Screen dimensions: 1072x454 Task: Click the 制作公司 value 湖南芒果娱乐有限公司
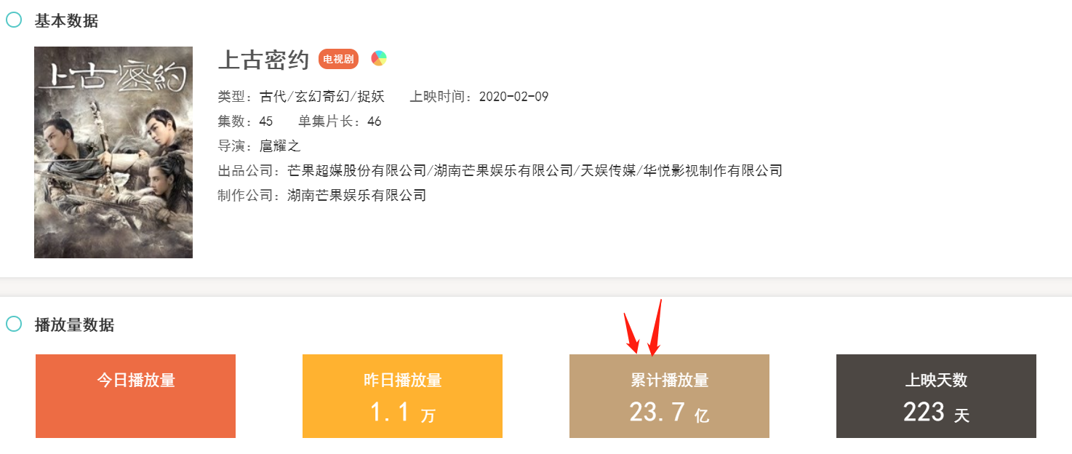pyautogui.click(x=356, y=195)
